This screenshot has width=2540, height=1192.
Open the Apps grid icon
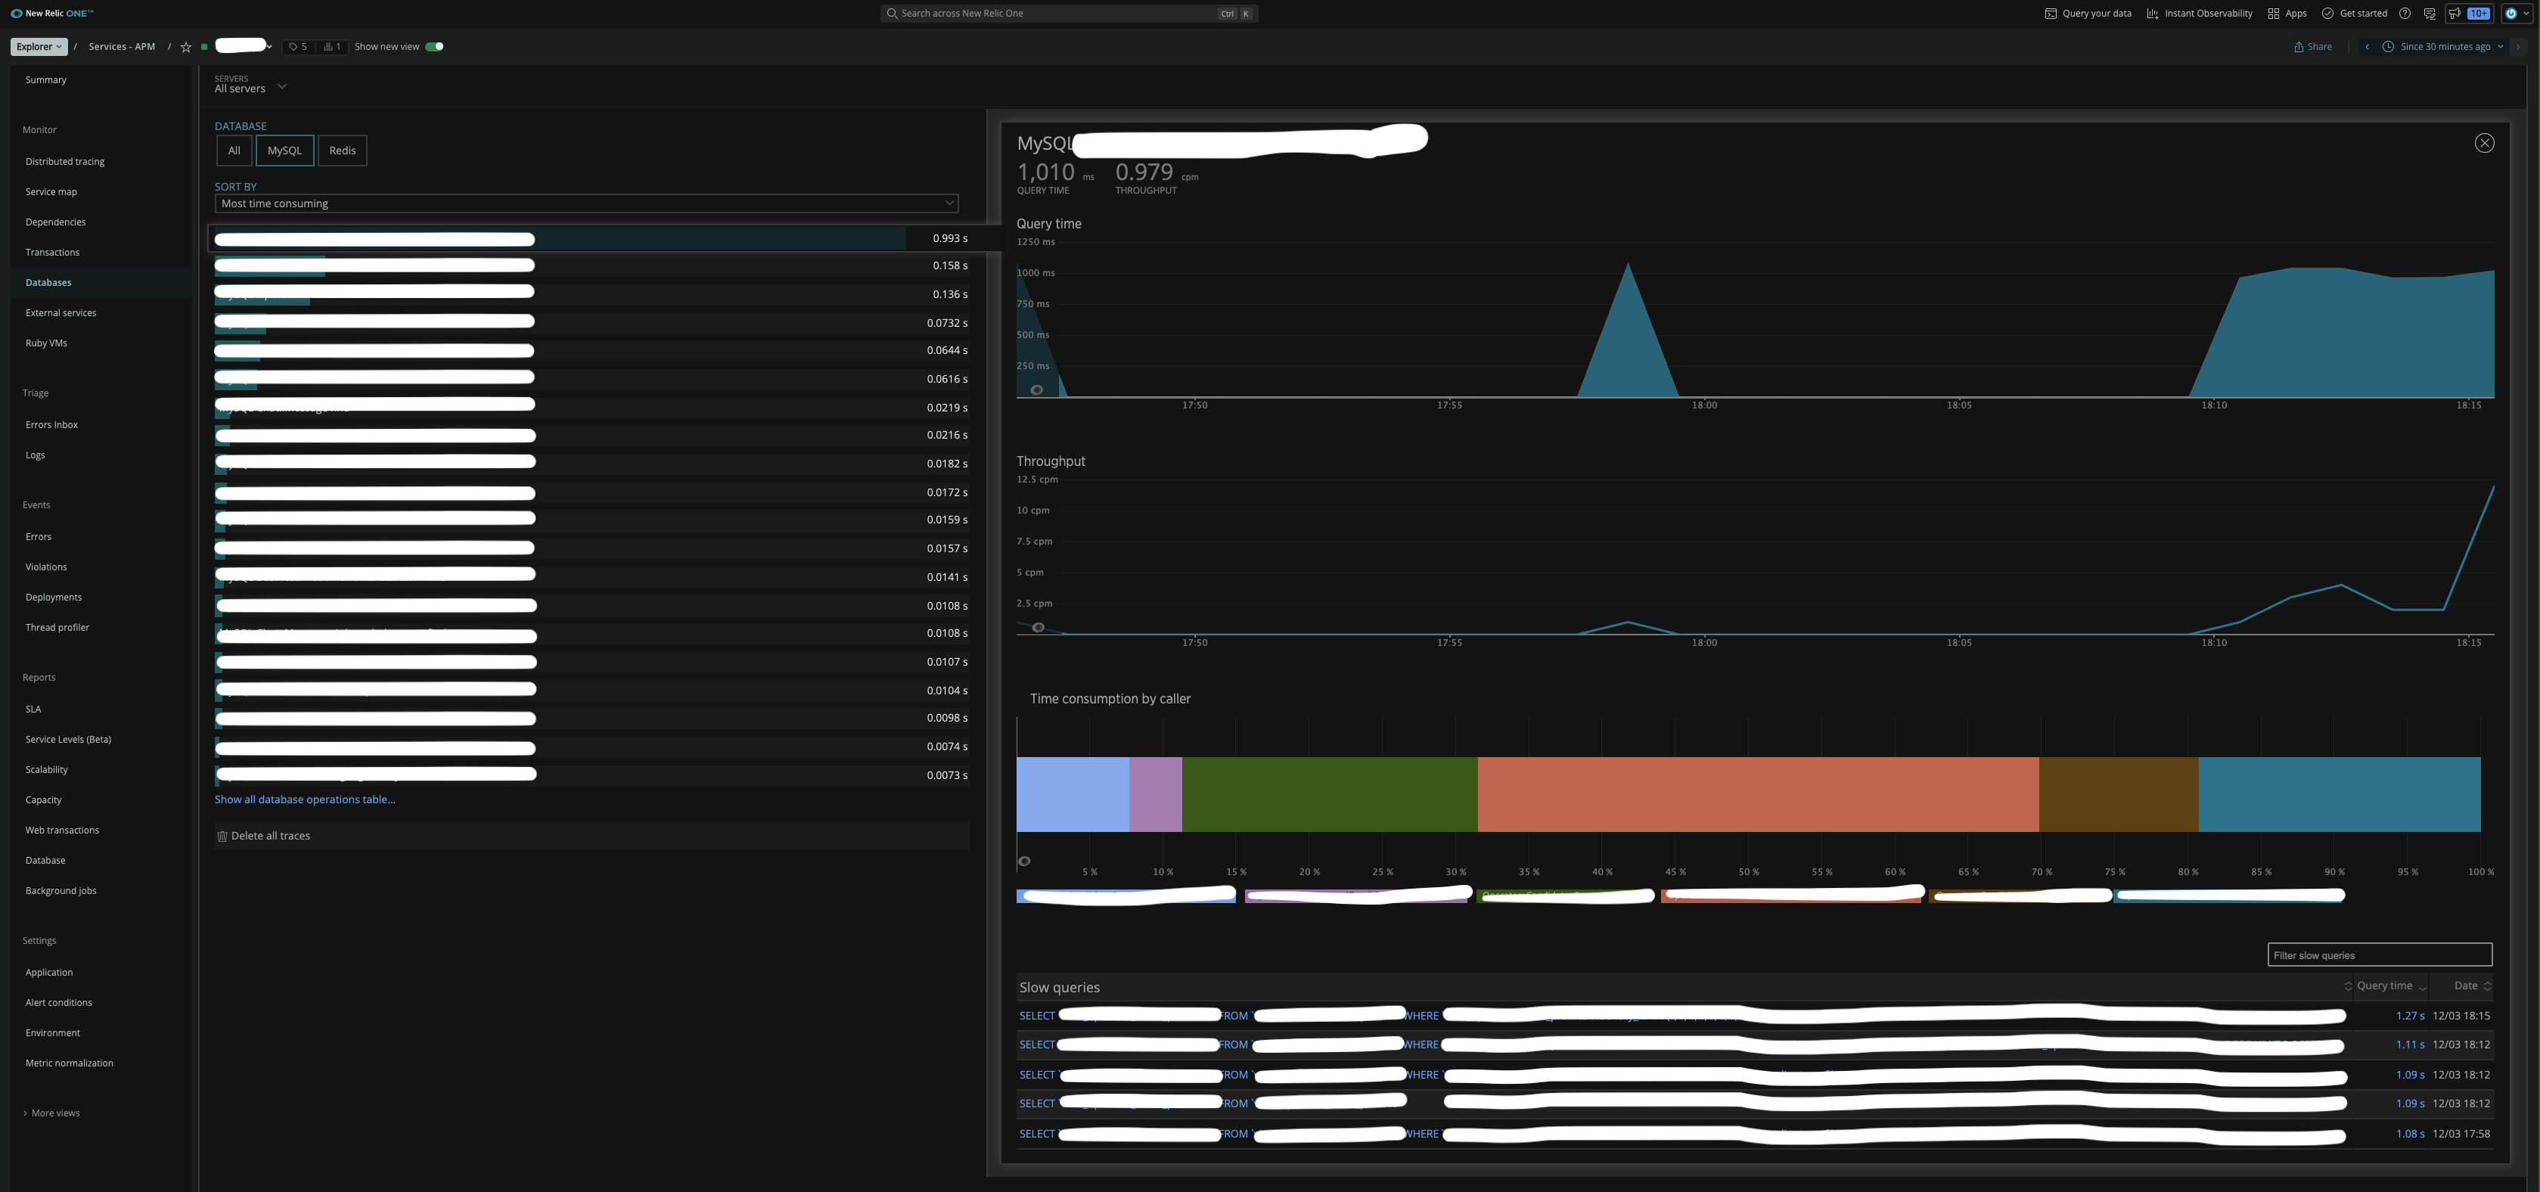2273,14
